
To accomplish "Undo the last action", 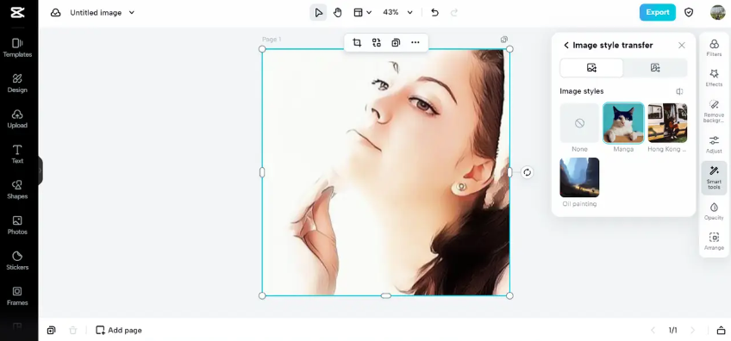I will click(434, 13).
